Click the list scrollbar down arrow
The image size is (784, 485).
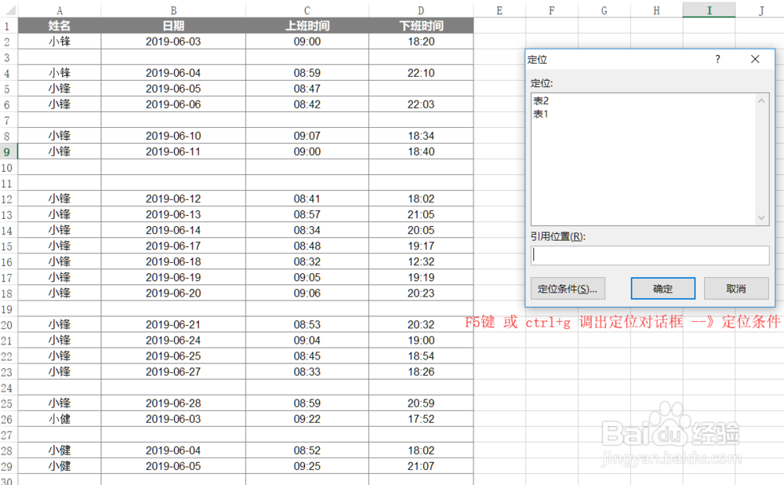[x=761, y=217]
